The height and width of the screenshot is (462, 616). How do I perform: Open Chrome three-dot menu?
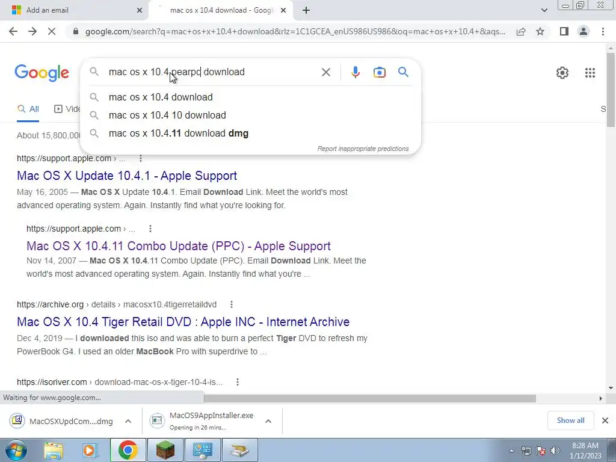pyautogui.click(x=603, y=31)
